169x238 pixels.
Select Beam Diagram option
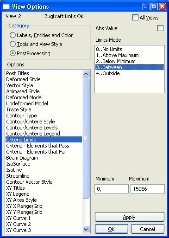click(x=44, y=158)
